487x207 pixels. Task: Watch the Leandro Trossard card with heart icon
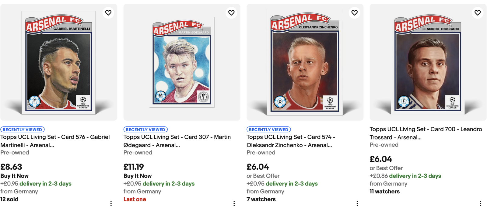pyautogui.click(x=478, y=13)
